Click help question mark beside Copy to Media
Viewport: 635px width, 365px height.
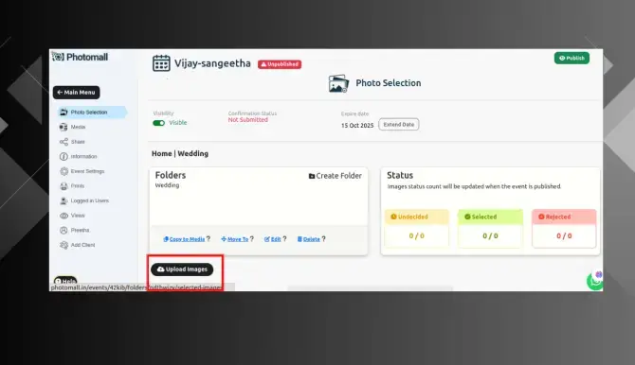coord(209,239)
